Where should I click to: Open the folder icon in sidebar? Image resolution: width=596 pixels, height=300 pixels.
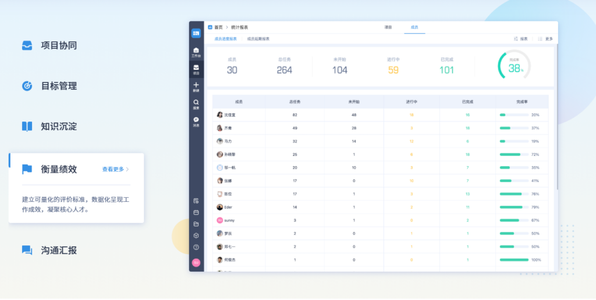196,224
